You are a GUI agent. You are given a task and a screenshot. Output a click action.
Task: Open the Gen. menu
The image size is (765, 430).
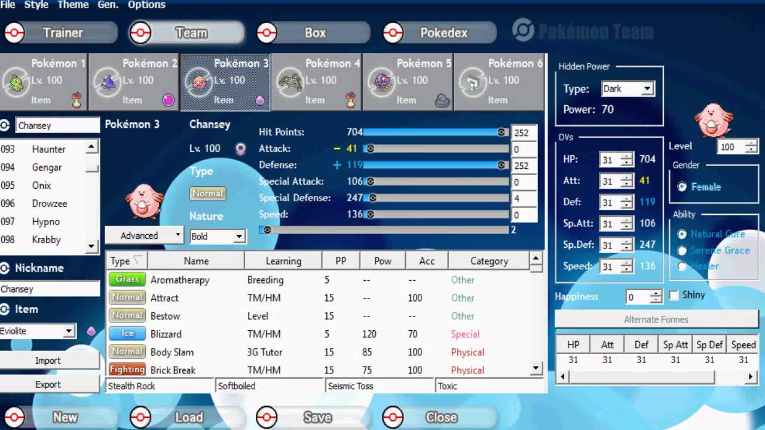[x=107, y=5]
